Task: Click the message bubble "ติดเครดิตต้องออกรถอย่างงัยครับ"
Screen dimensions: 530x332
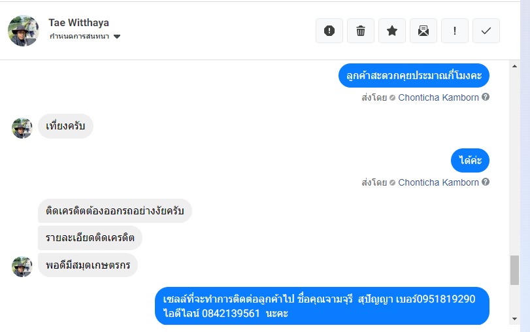Action: [114, 211]
